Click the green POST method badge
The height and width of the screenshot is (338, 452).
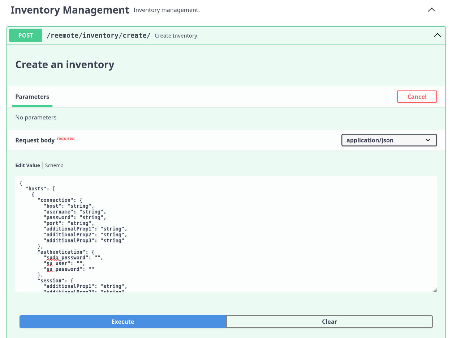click(26, 35)
